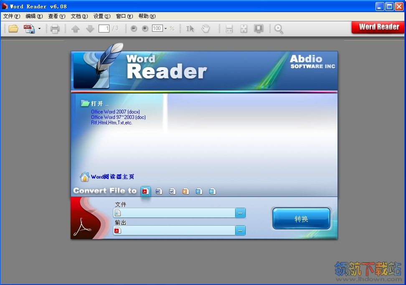
Task: Select the text selection cursor tool
Action: coord(190,28)
